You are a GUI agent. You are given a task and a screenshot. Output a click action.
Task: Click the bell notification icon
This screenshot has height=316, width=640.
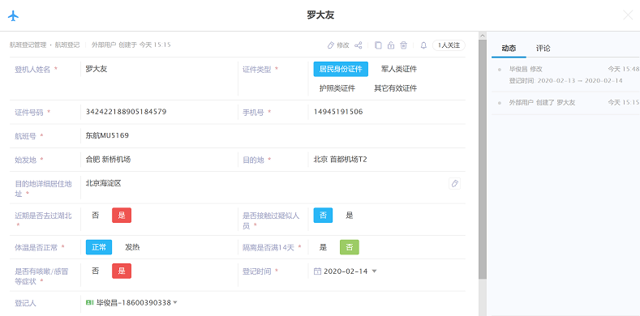(423, 45)
